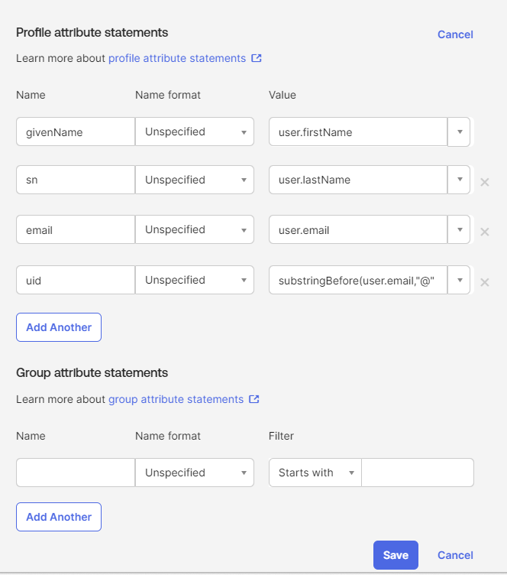This screenshot has width=507, height=575.
Task: Open external link icon beside profile attribute statements
Action: pos(257,58)
